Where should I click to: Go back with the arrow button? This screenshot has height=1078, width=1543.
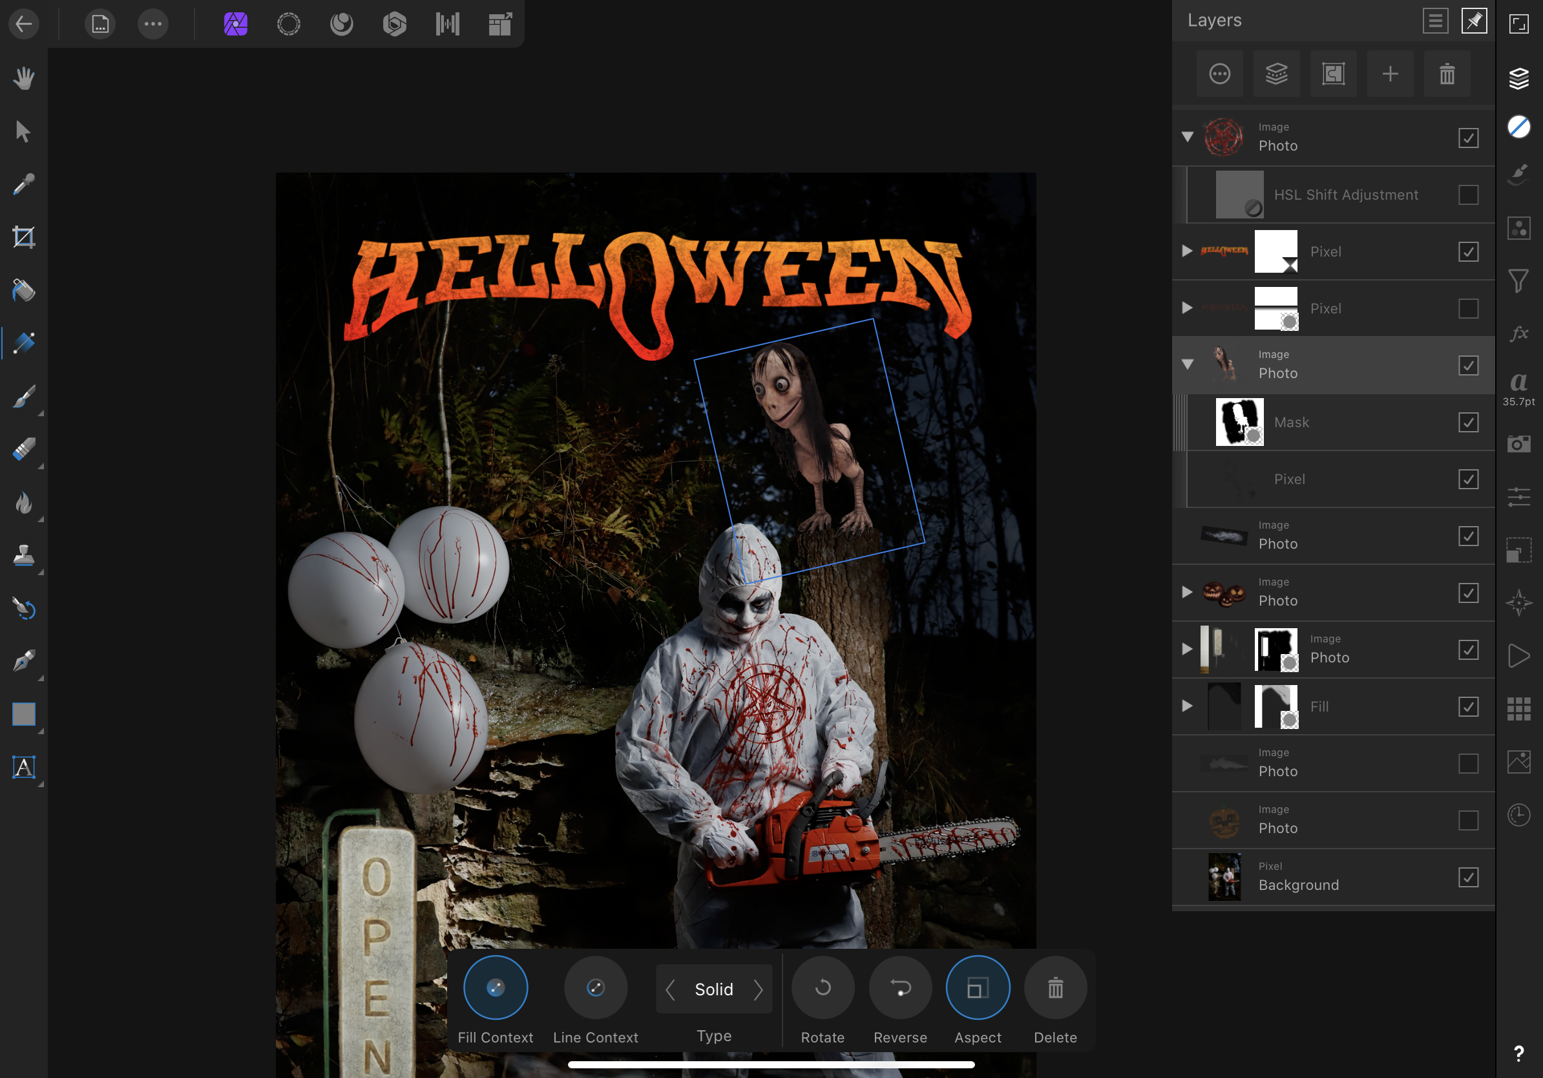click(x=23, y=24)
